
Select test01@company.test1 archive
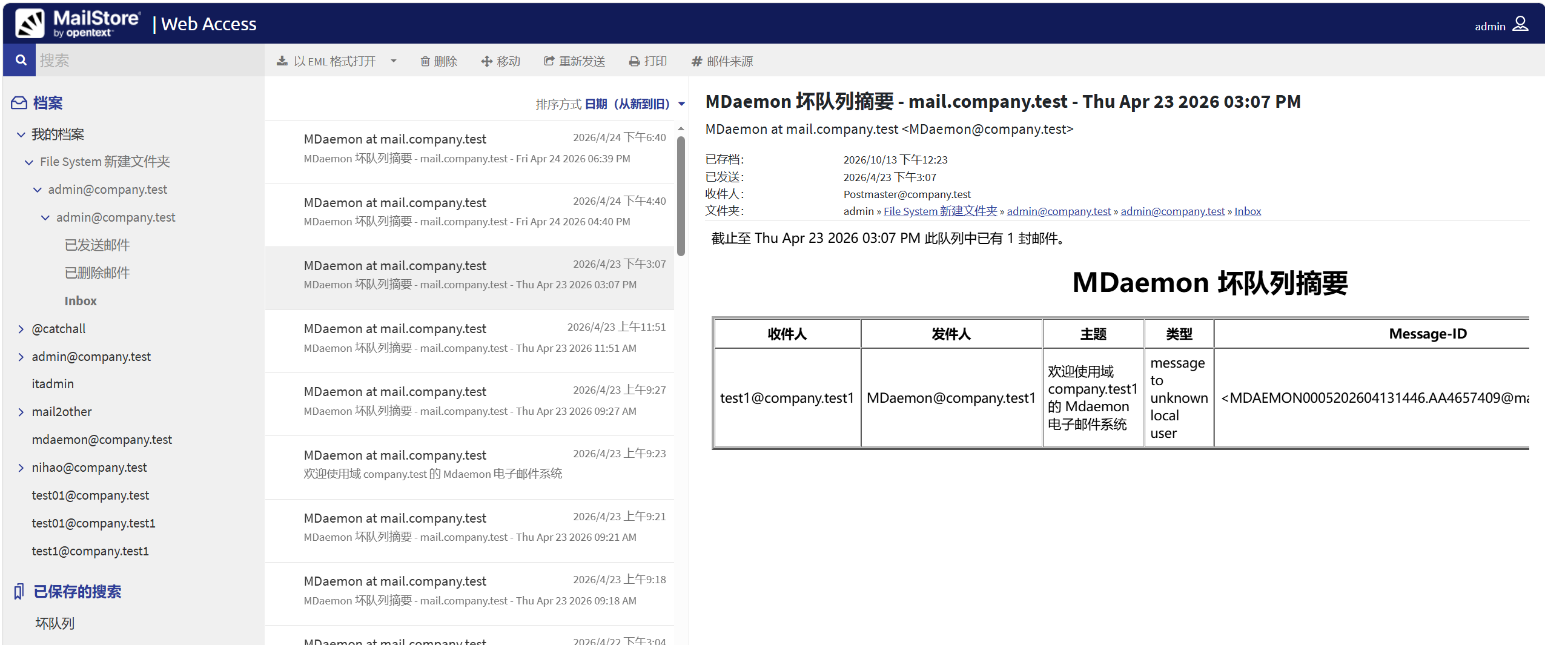tap(94, 523)
